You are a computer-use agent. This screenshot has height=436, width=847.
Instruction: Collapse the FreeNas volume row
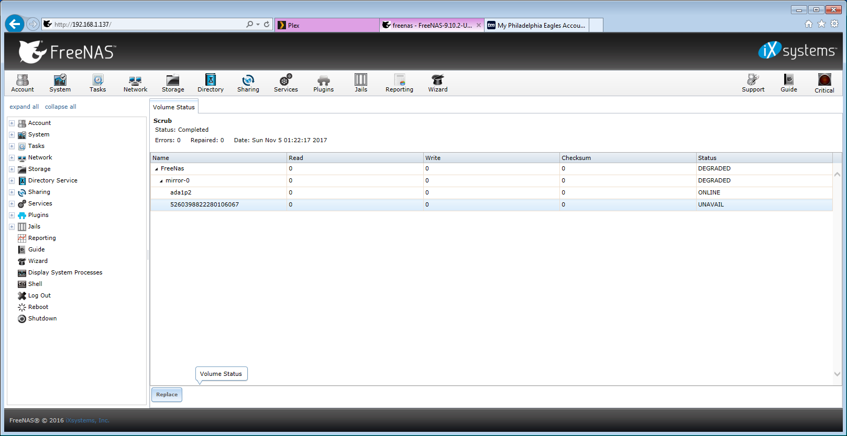pos(156,169)
